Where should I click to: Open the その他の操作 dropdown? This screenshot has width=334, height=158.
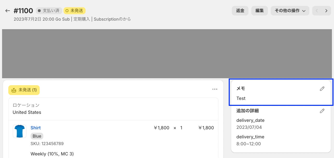click(290, 11)
